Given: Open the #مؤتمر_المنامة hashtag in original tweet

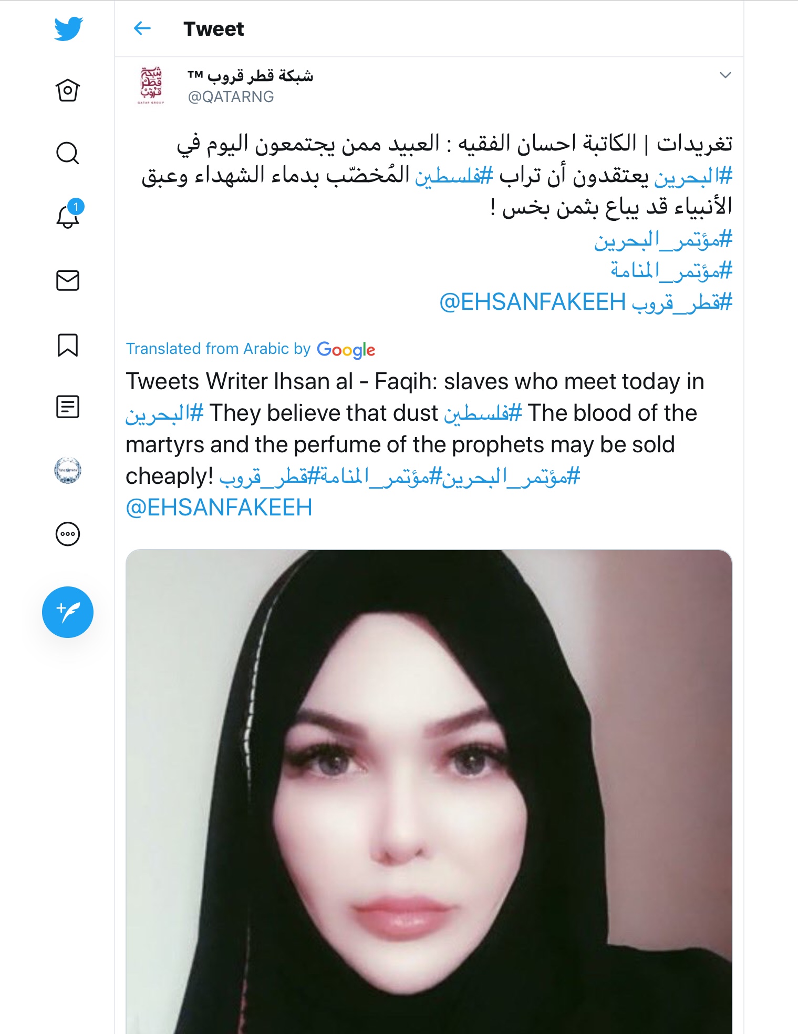Looking at the screenshot, I should 671,271.
